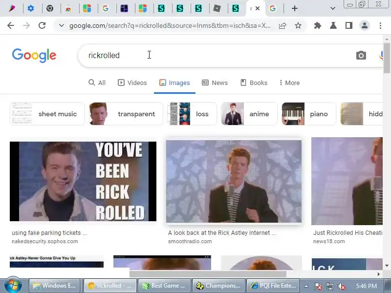Click the URL address bar
The width and height of the screenshot is (391, 293).
tap(170, 25)
